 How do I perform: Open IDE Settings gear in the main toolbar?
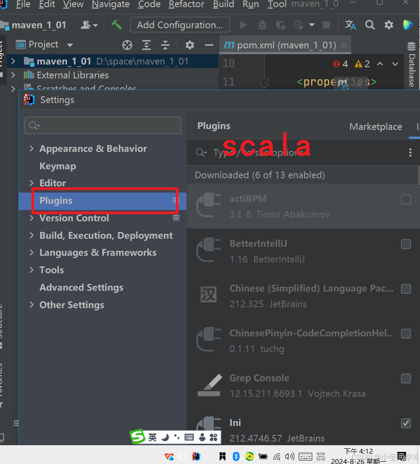click(x=388, y=25)
